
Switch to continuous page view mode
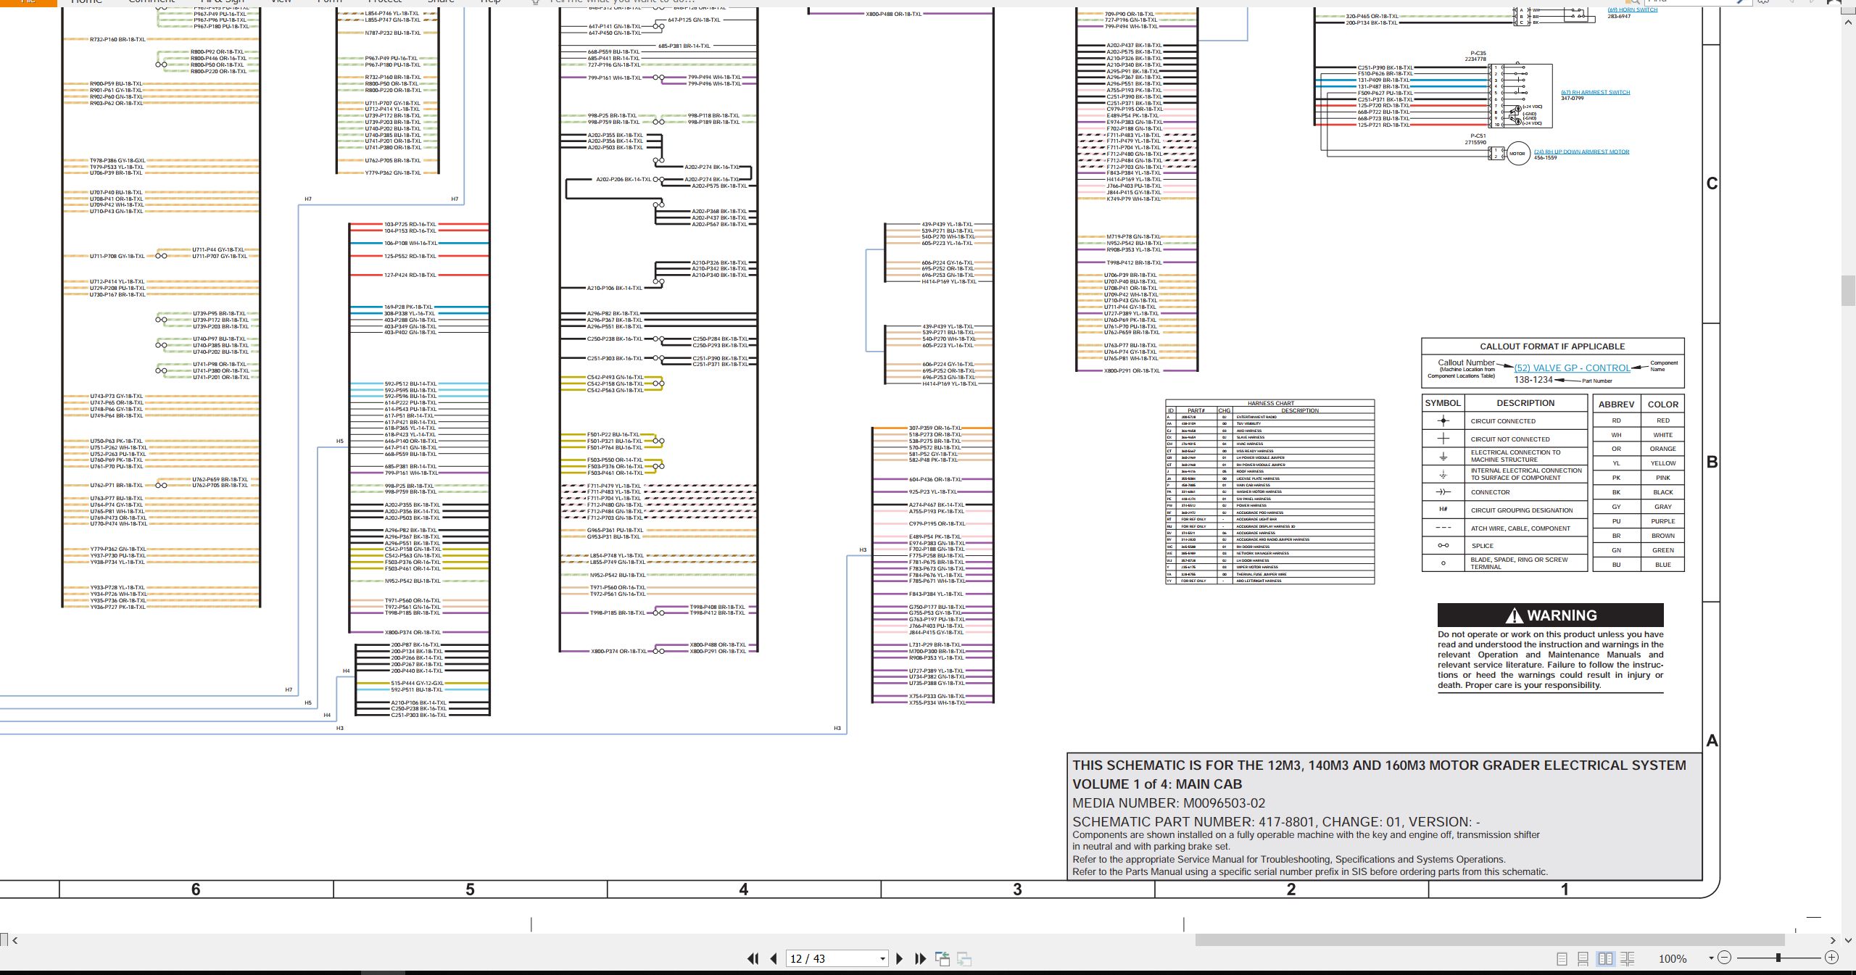tap(1583, 958)
